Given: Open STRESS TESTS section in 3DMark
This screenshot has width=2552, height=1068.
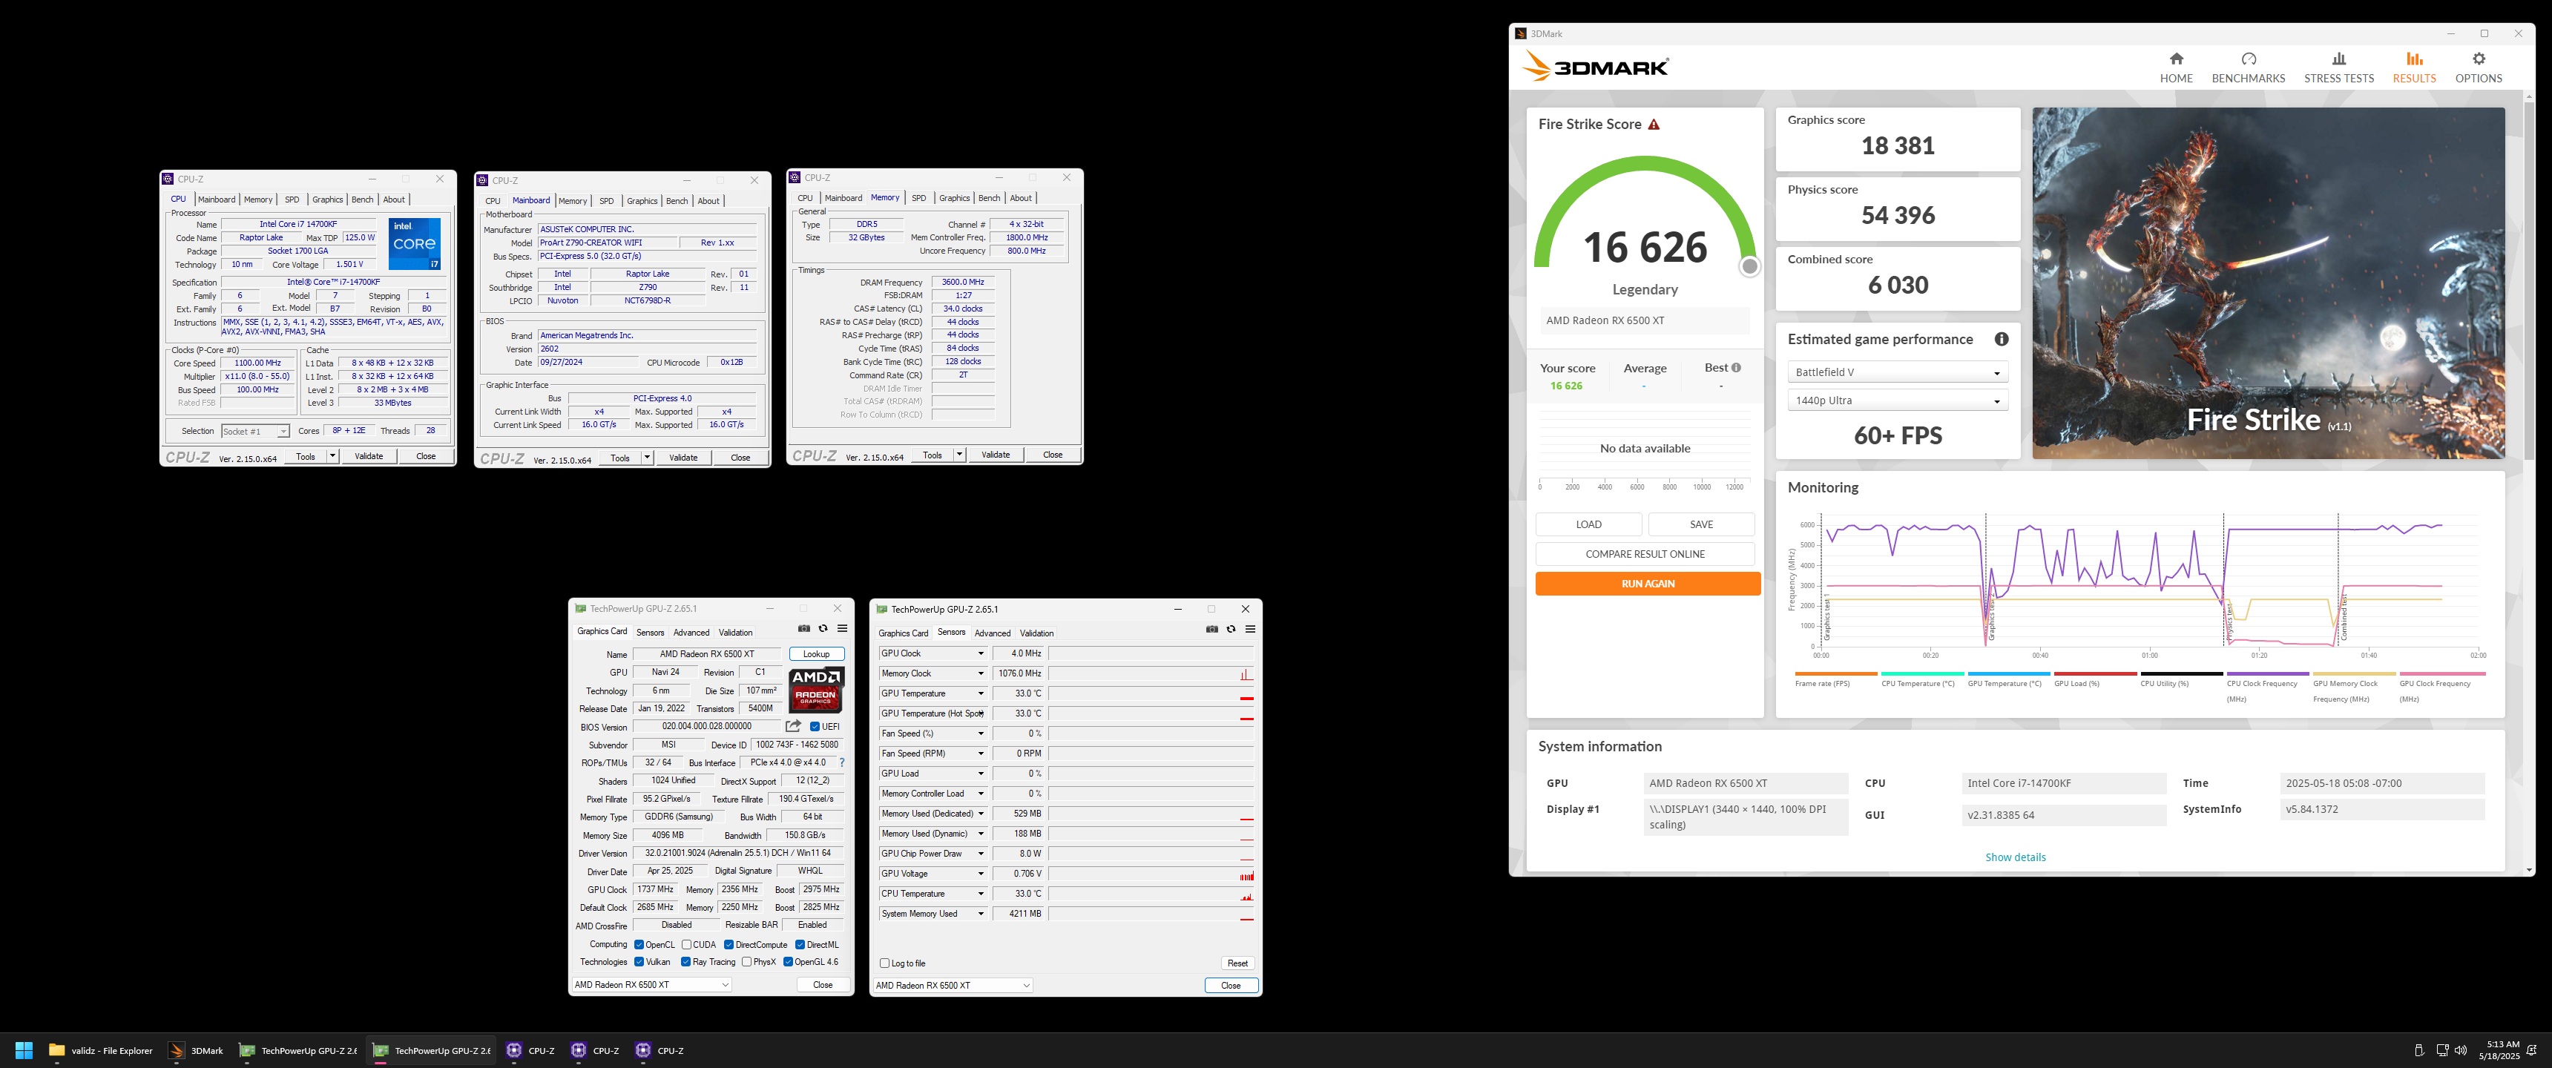Looking at the screenshot, I should [x=2338, y=67].
